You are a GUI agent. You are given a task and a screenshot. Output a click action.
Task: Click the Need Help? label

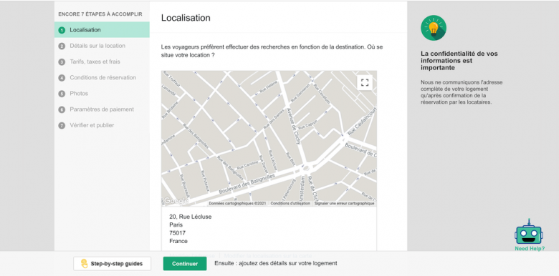click(x=530, y=249)
